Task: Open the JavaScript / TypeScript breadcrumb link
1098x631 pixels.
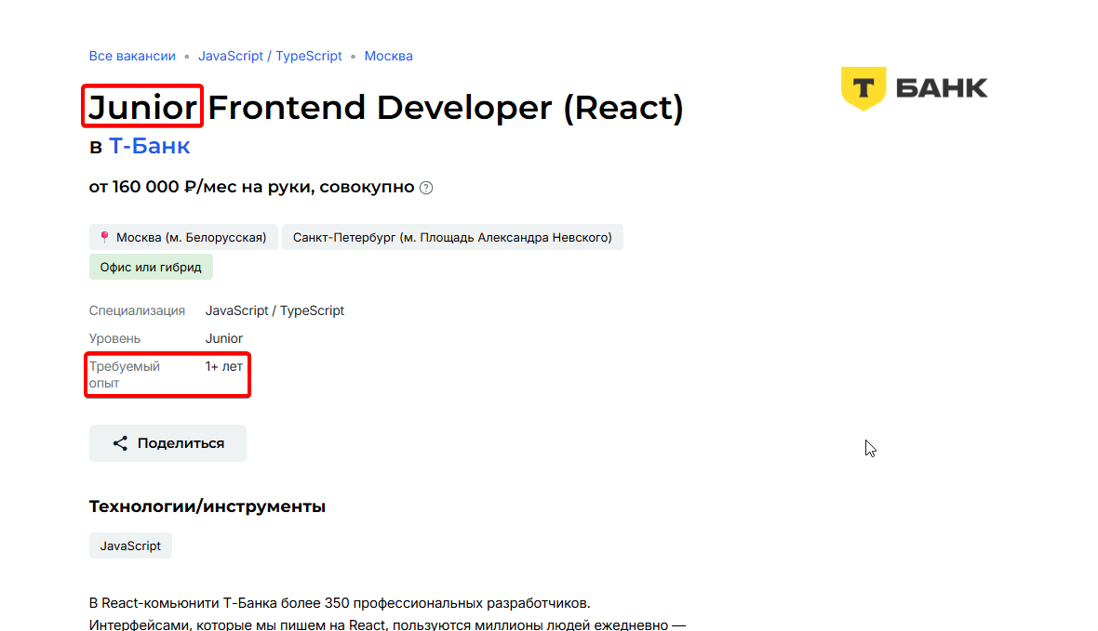Action: pos(270,56)
